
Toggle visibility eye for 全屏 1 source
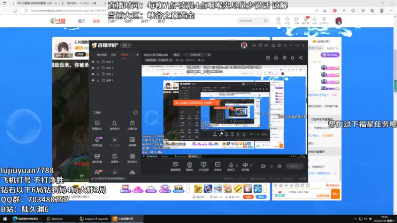pos(93,80)
